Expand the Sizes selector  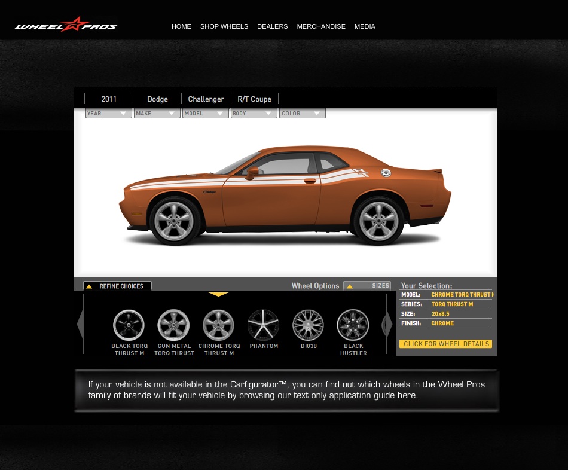click(x=367, y=286)
